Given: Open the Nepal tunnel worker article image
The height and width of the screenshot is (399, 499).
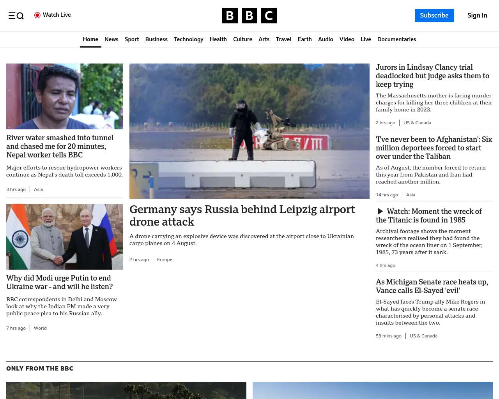Looking at the screenshot, I should pyautogui.click(x=65, y=96).
